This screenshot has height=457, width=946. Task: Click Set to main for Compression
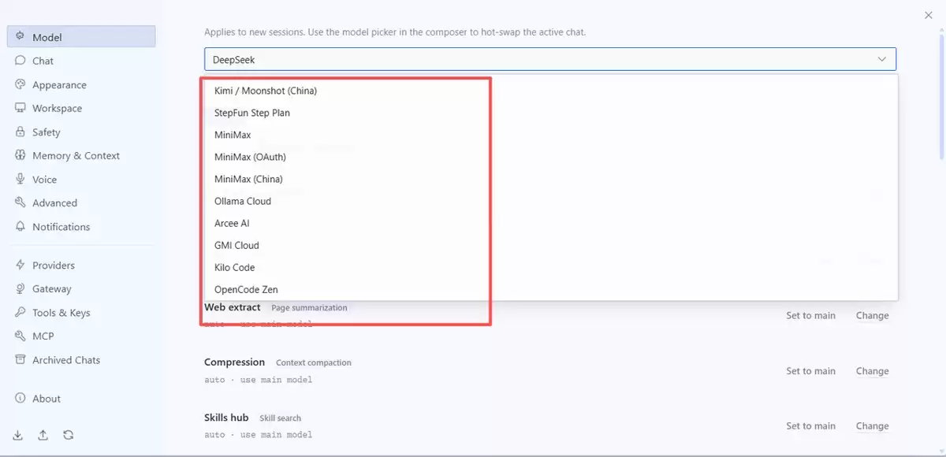pyautogui.click(x=810, y=371)
